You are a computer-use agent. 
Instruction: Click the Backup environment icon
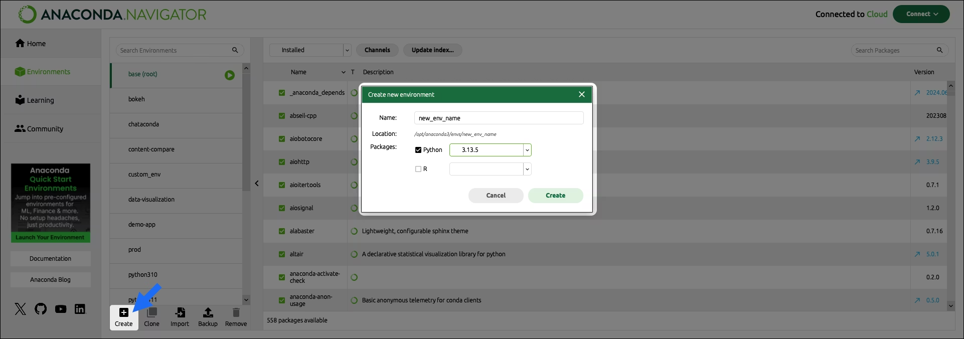point(208,313)
